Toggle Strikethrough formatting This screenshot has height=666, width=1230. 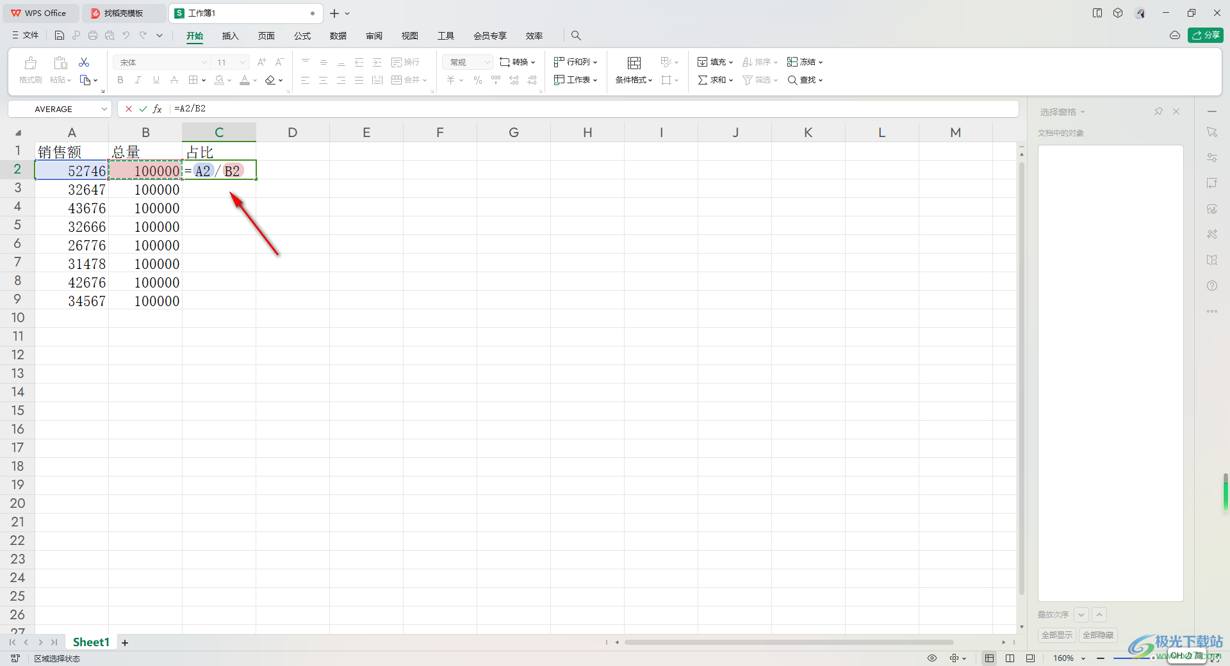(174, 80)
